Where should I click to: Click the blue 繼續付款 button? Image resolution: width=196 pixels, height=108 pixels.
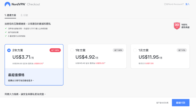tap(181, 103)
